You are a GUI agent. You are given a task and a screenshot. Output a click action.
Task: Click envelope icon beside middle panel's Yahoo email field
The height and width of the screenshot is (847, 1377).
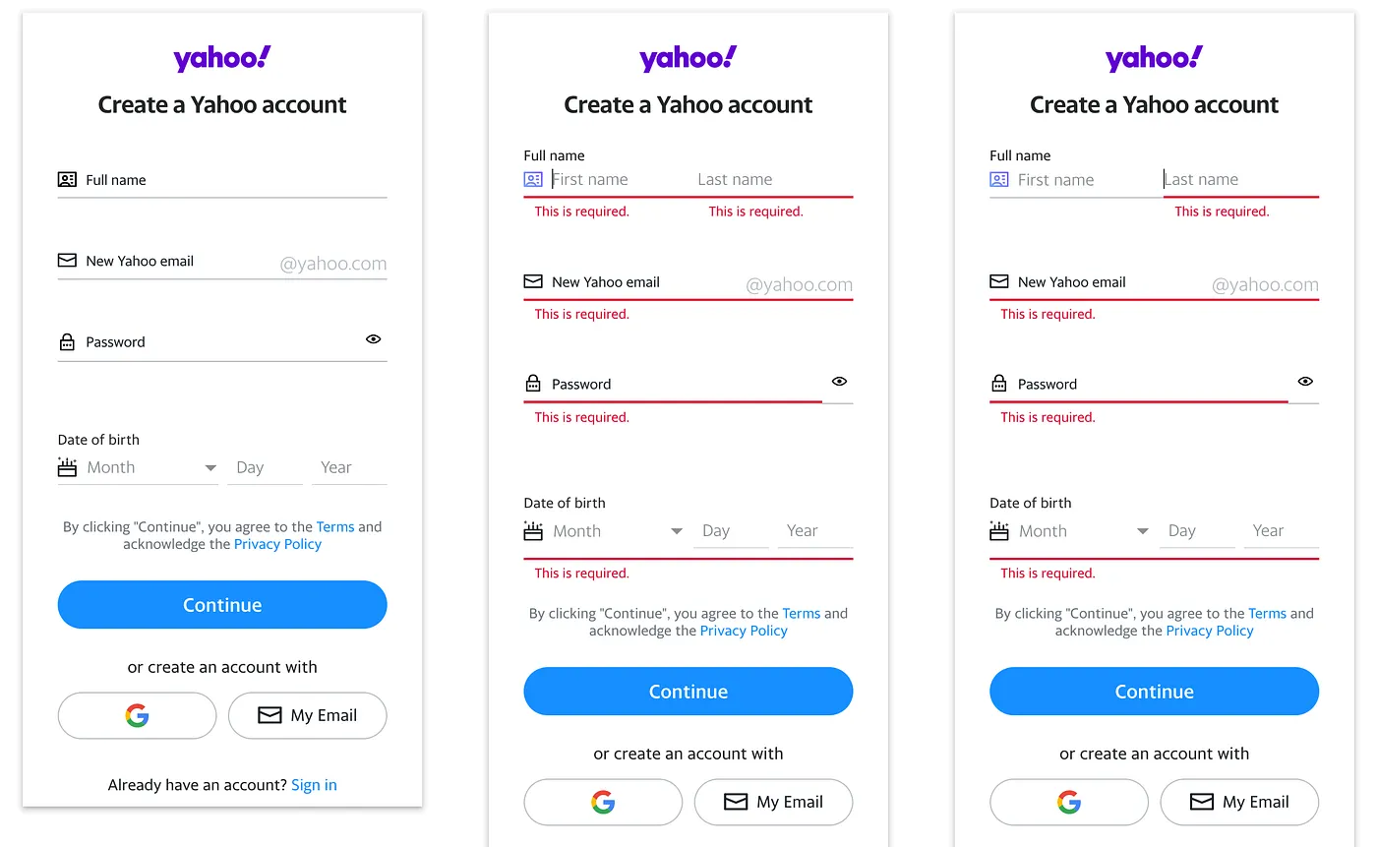point(533,281)
